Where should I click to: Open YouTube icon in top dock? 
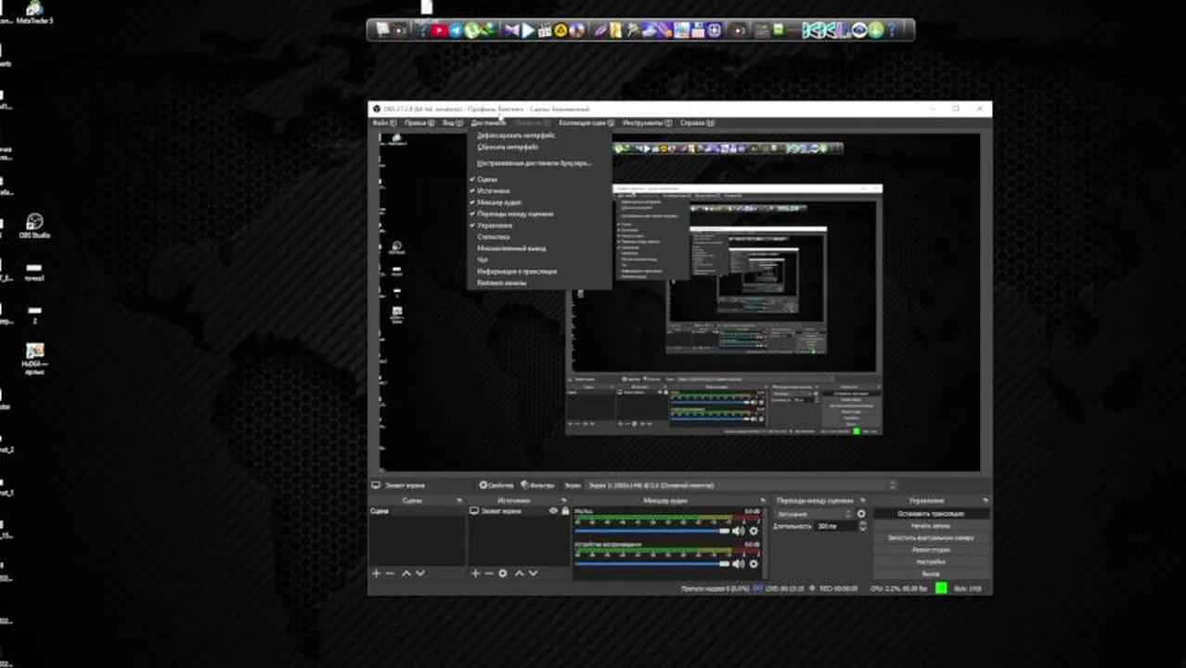point(439,31)
